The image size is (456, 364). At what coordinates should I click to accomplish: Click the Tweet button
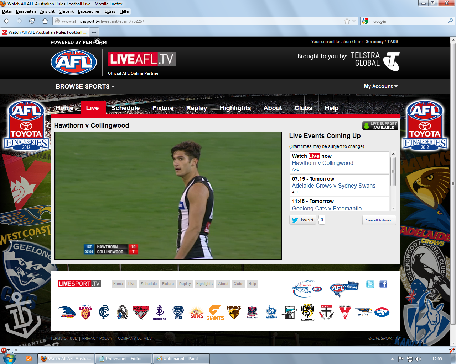303,220
